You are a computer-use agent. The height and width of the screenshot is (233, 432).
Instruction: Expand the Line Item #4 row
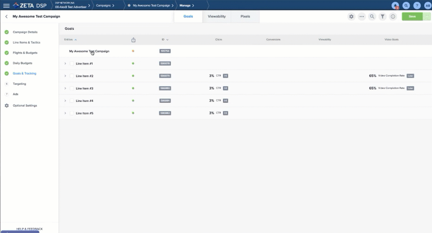[65, 101]
